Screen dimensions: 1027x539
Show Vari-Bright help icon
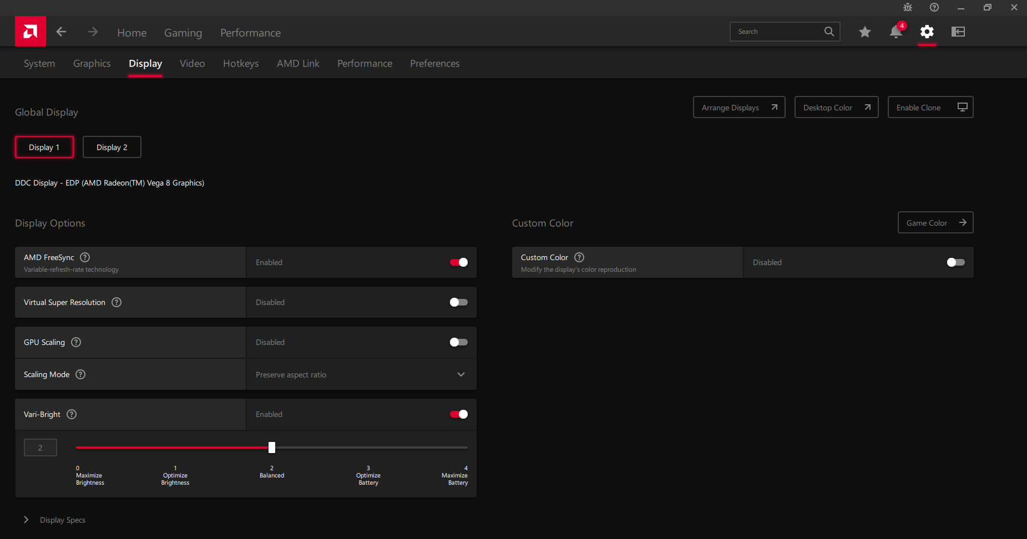tap(72, 414)
